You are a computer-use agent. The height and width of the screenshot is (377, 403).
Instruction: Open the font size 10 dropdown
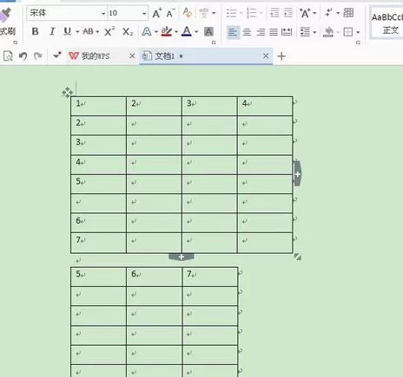click(x=144, y=14)
